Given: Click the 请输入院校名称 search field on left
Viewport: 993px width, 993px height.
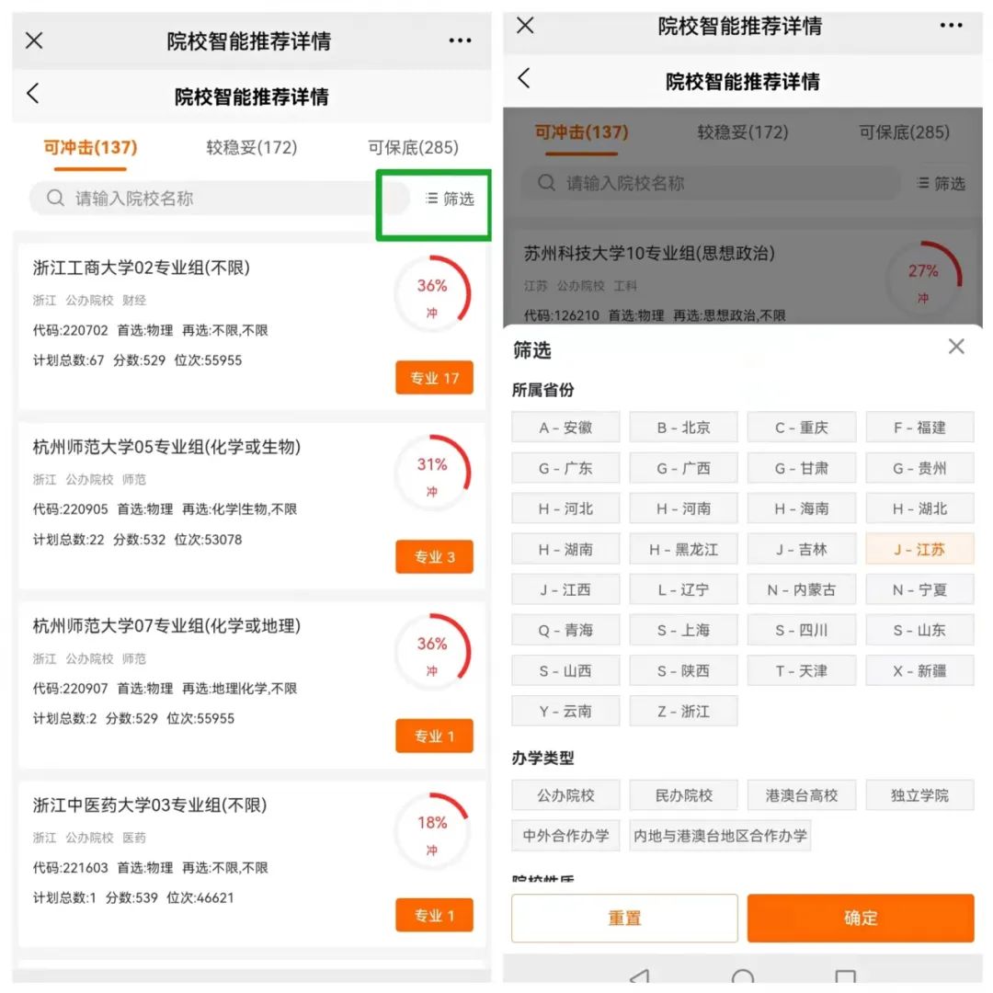Looking at the screenshot, I should coord(221,199).
